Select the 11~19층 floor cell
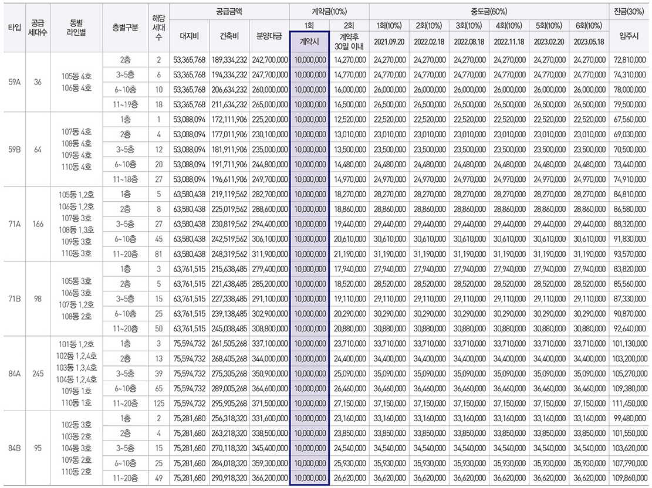652x488 pixels. (x=125, y=105)
